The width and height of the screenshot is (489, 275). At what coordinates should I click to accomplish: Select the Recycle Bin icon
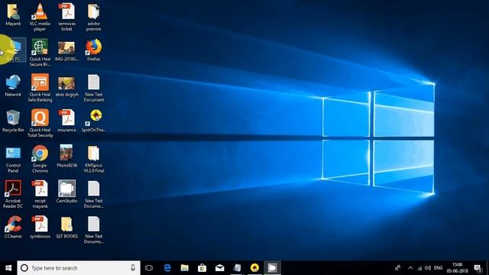pos(13,121)
